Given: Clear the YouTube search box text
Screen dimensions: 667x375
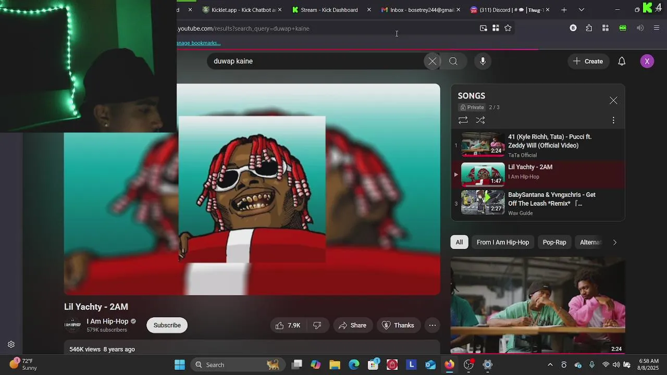Looking at the screenshot, I should (433, 61).
